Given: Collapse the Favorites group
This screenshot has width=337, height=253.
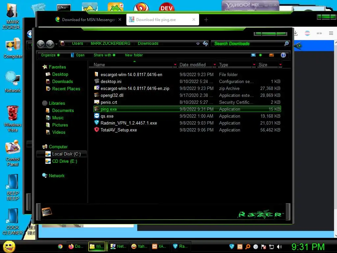Looking at the screenshot, I should tap(57, 67).
